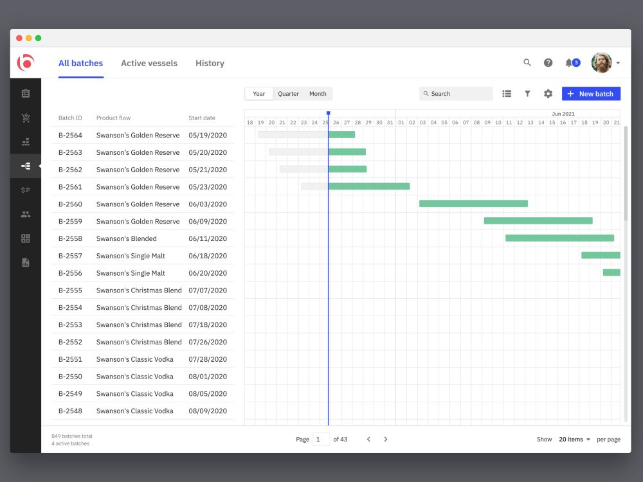
Task: Click the user avatar photo
Action: [601, 63]
